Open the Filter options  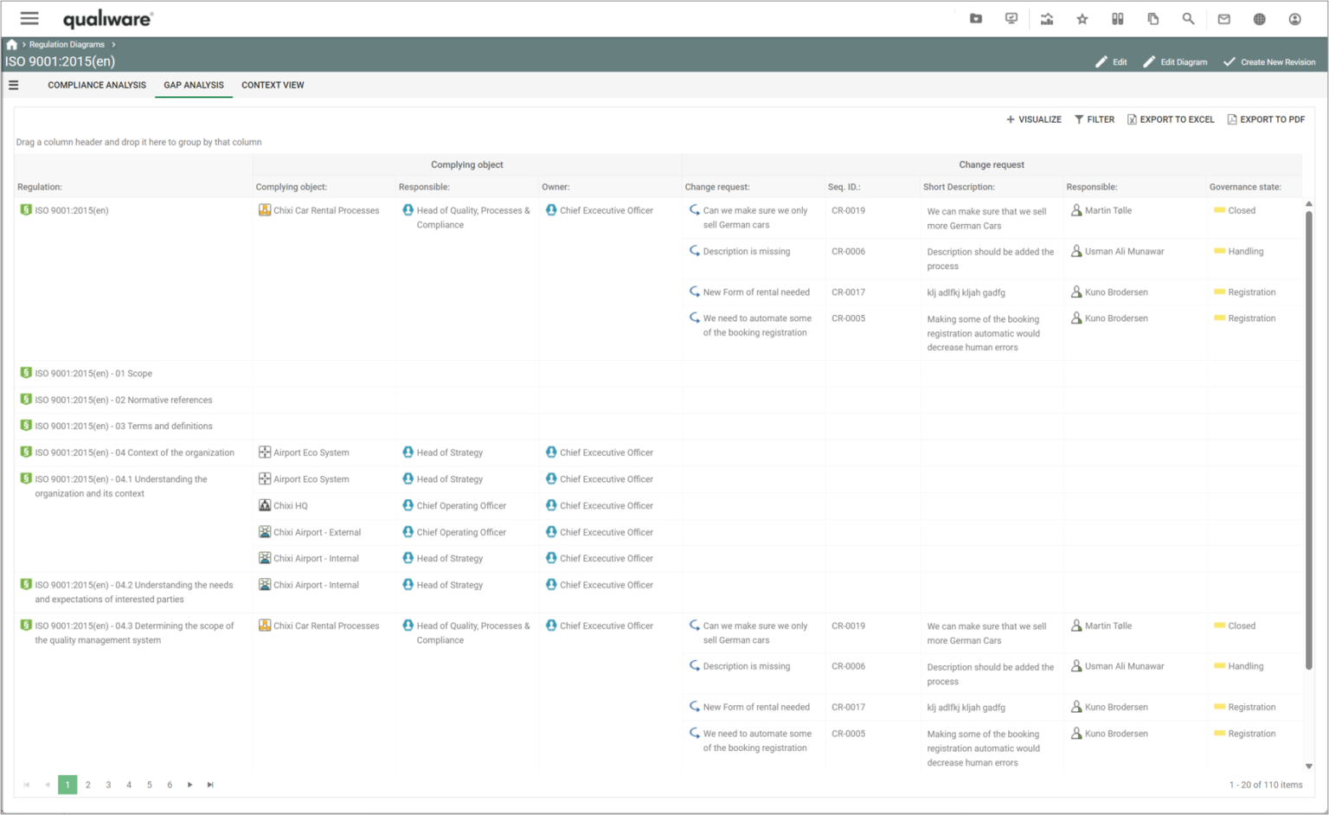[x=1094, y=119]
